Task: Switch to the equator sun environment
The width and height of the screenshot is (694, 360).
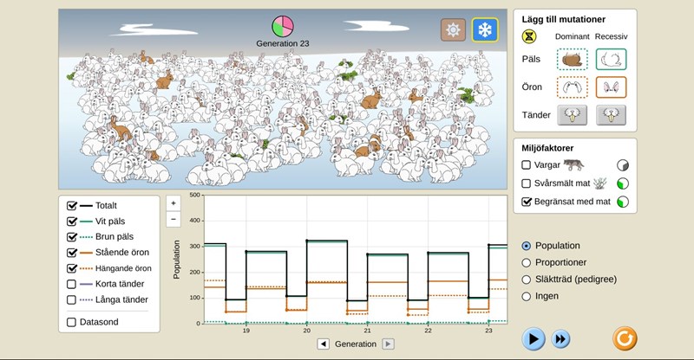Action: (x=453, y=29)
